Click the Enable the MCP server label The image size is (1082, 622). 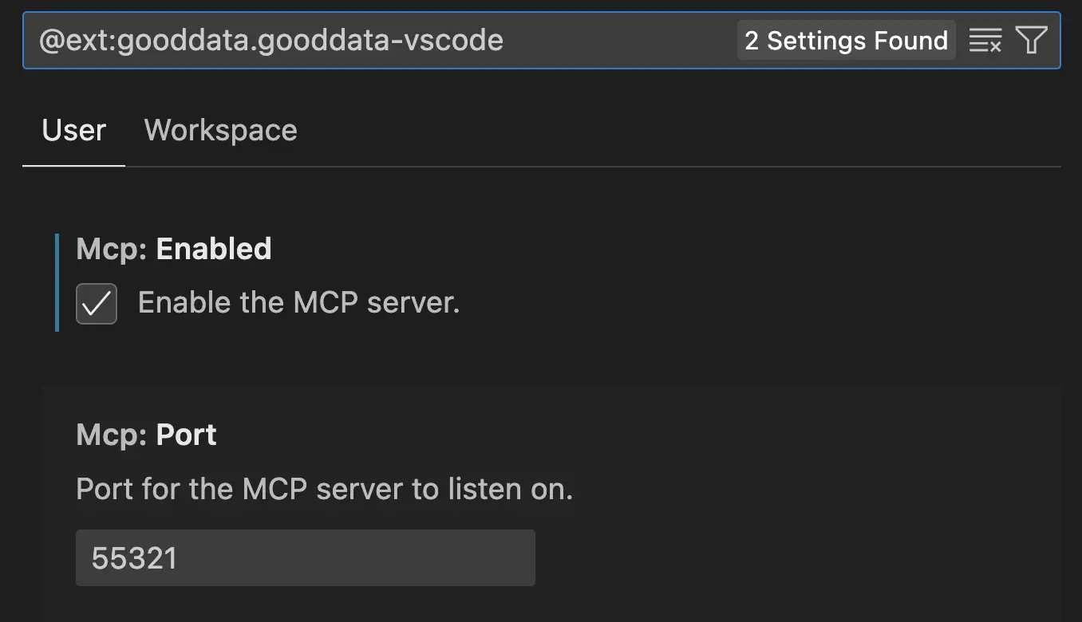pyautogui.click(x=299, y=302)
